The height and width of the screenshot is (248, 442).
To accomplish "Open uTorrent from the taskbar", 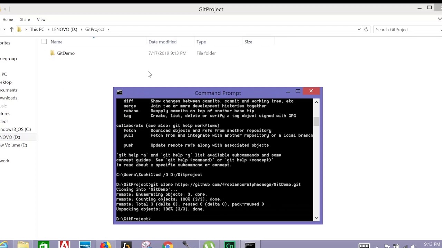I will [209, 245].
